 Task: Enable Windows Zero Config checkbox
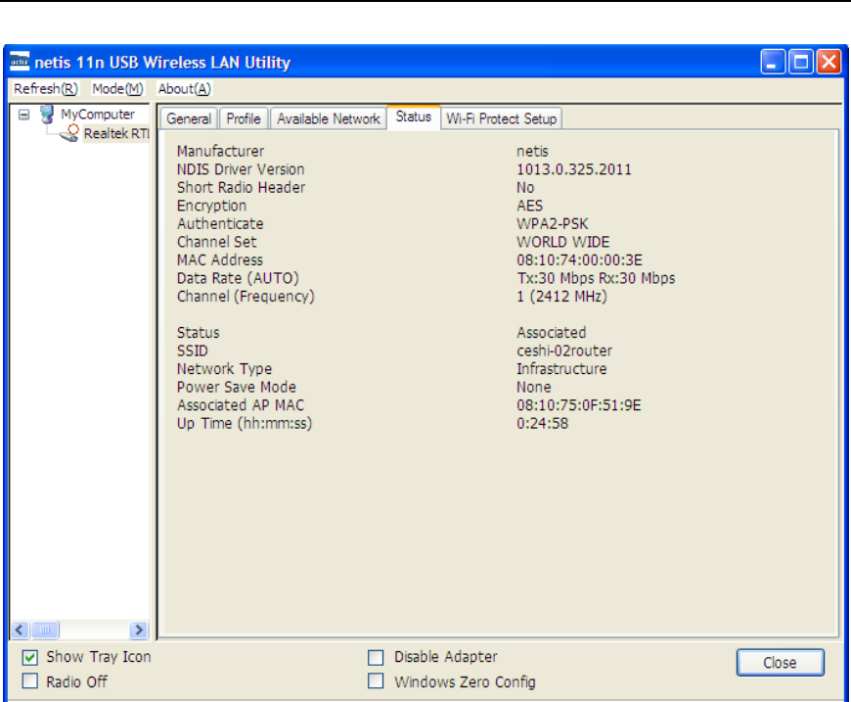pyautogui.click(x=376, y=681)
